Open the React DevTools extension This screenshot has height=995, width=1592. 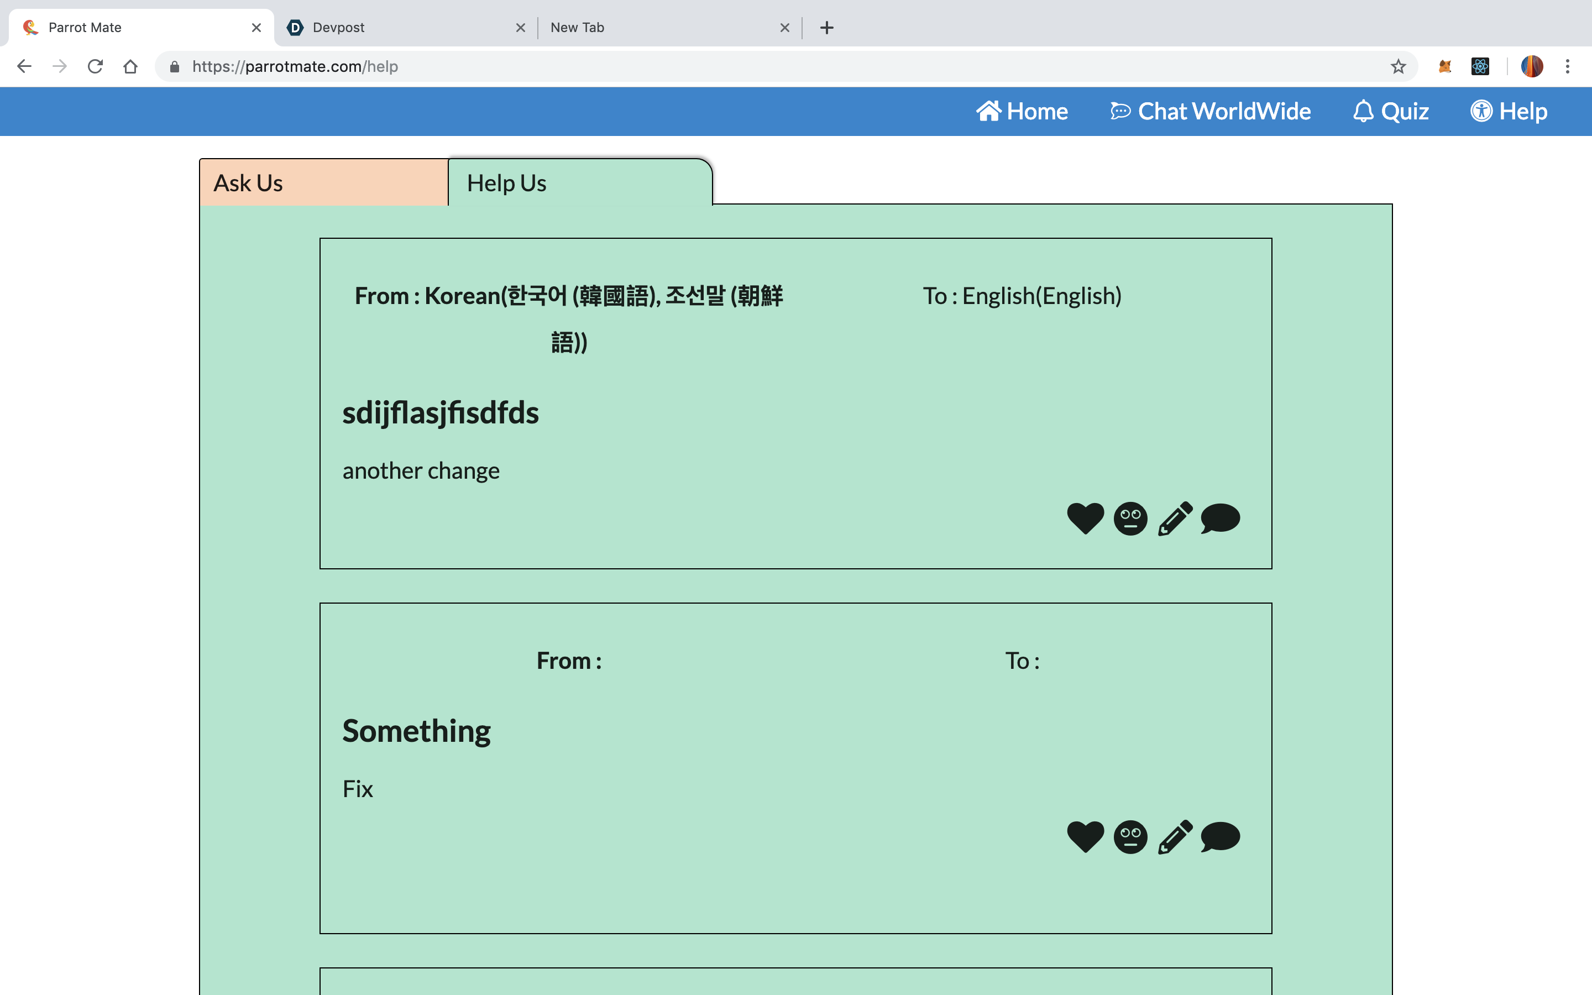point(1479,66)
